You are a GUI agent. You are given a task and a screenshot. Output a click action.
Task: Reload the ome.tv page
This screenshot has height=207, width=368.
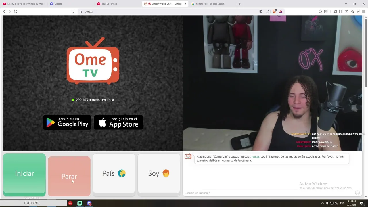click(x=16, y=11)
